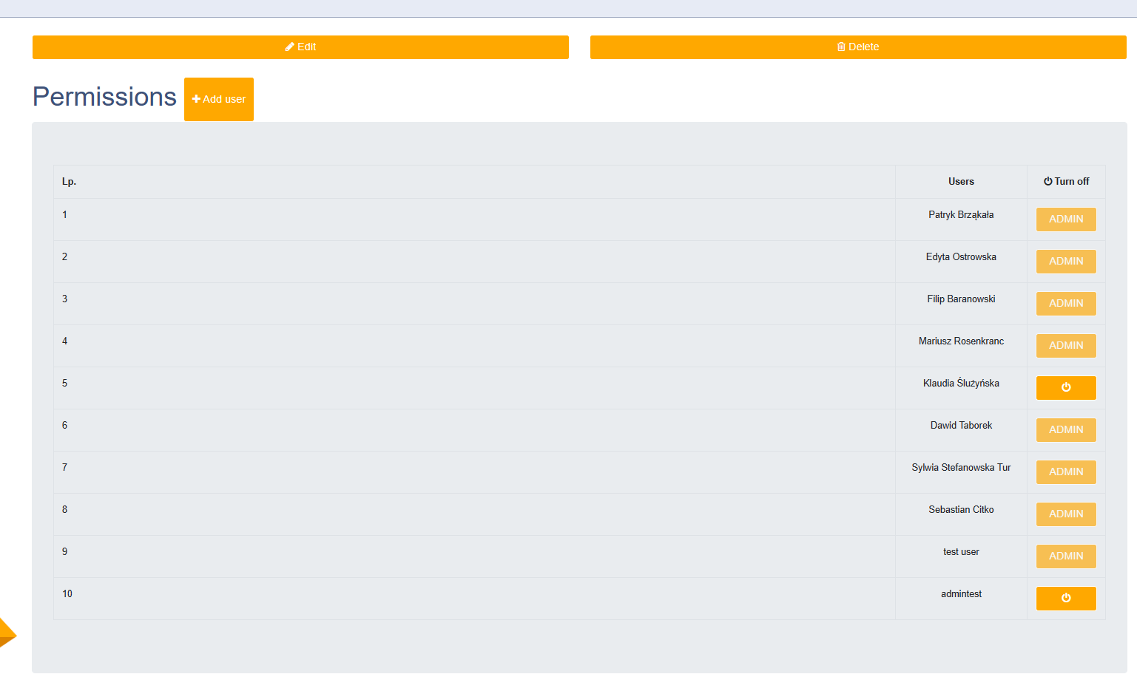Viewport: 1137px width, 691px height.
Task: Click the Delete button with trash icon
Action: tap(858, 47)
